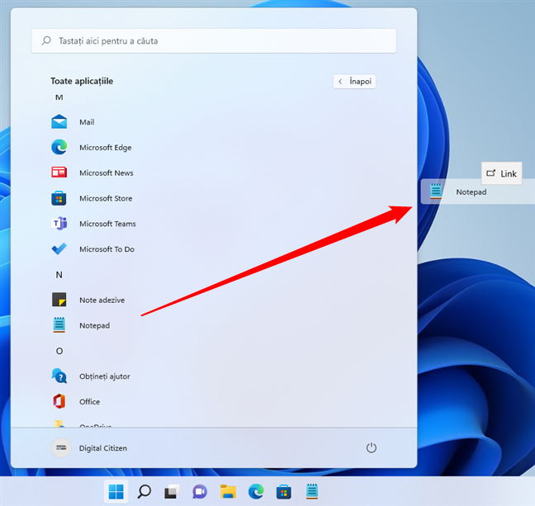Open the Digital Citizen user avatar
535x506 pixels.
(61, 447)
